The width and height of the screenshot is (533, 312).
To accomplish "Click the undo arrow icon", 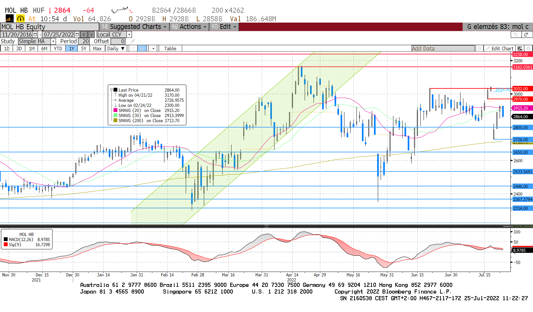I will point(516,34).
